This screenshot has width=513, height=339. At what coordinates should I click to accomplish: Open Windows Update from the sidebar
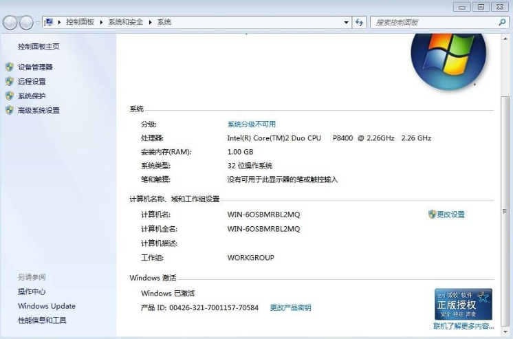click(47, 307)
